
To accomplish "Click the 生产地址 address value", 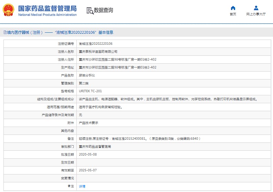I will tap(117, 67).
